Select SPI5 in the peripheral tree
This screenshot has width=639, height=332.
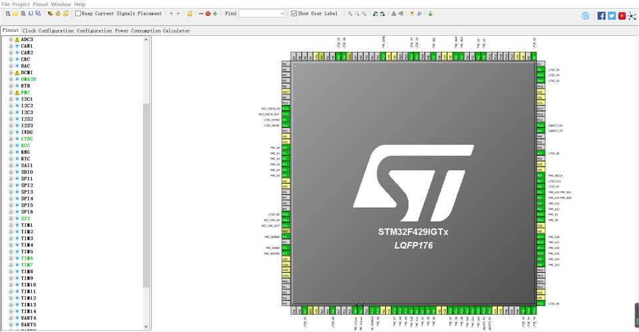coord(27,205)
